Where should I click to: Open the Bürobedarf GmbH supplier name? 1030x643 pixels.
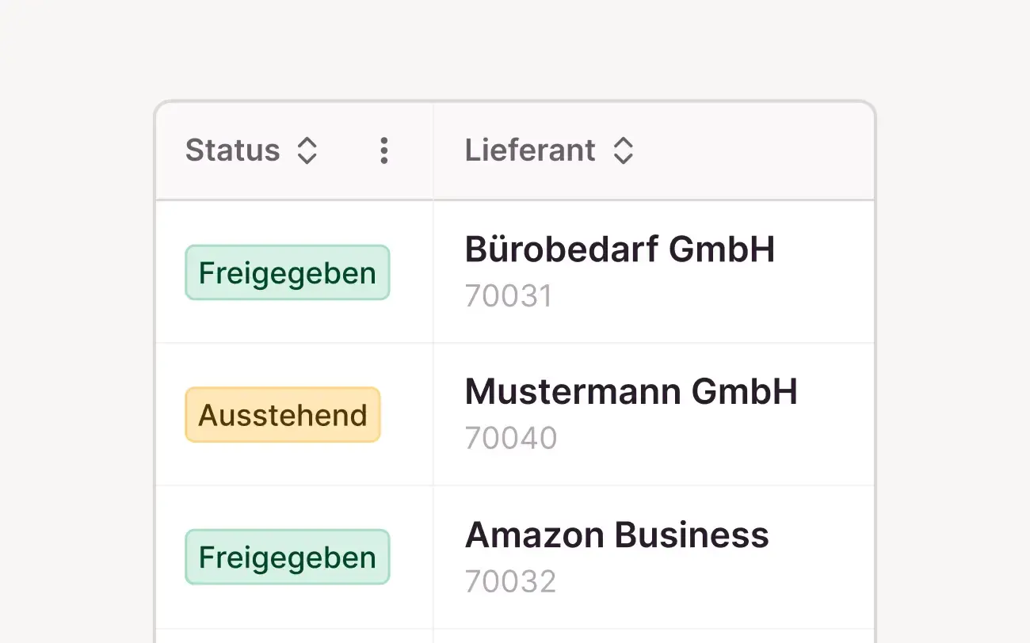coord(620,249)
